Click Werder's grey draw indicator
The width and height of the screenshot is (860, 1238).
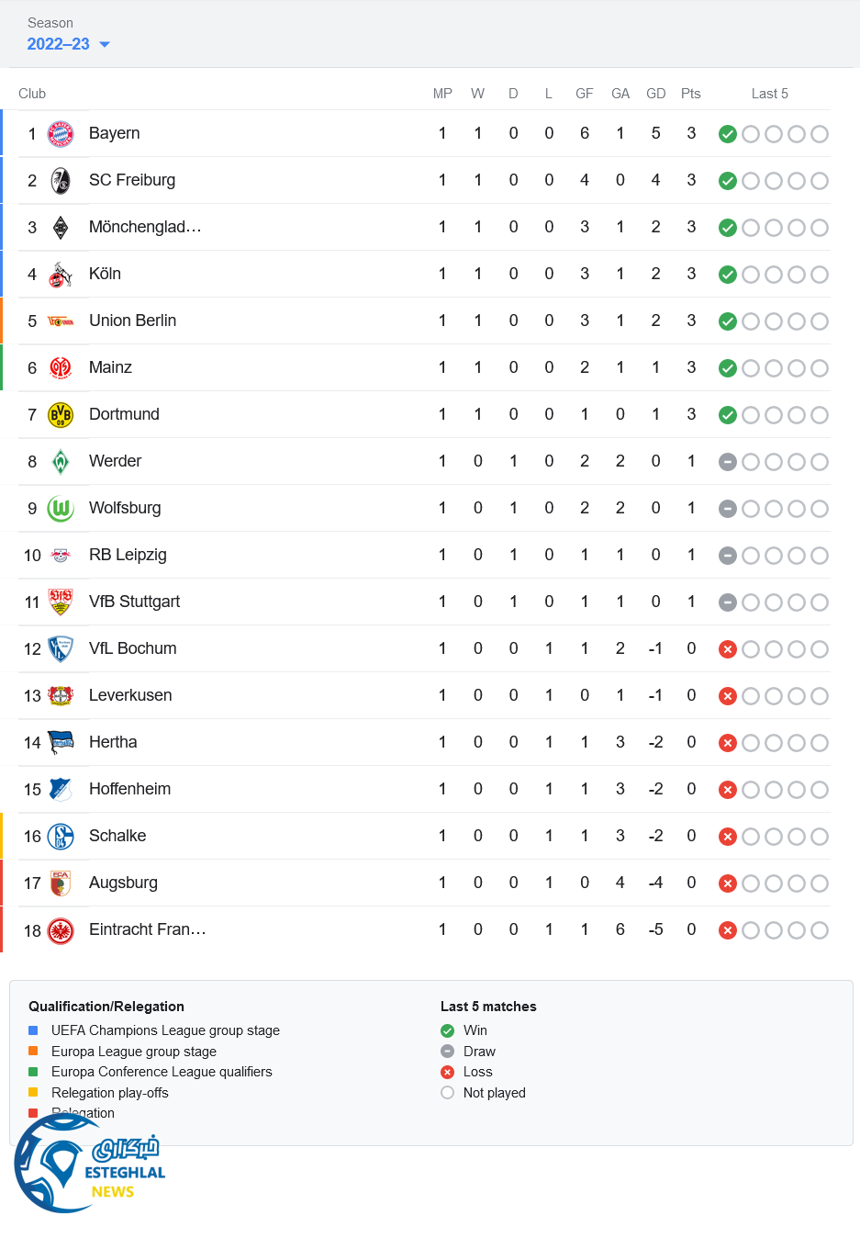[728, 462]
